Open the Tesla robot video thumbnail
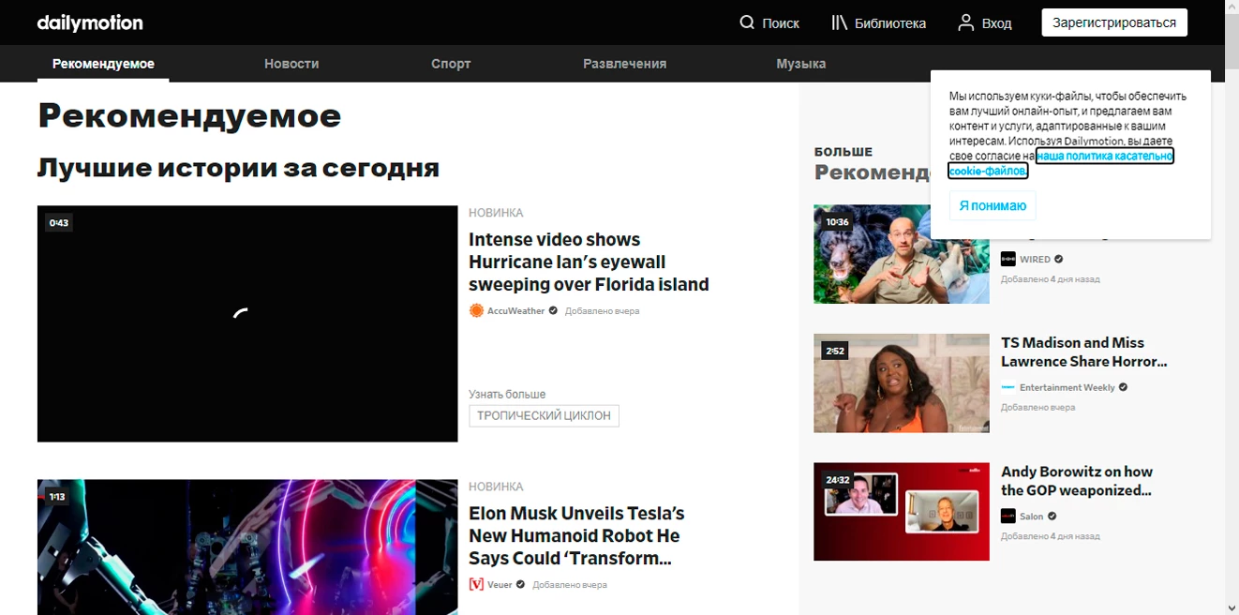 coord(247,547)
